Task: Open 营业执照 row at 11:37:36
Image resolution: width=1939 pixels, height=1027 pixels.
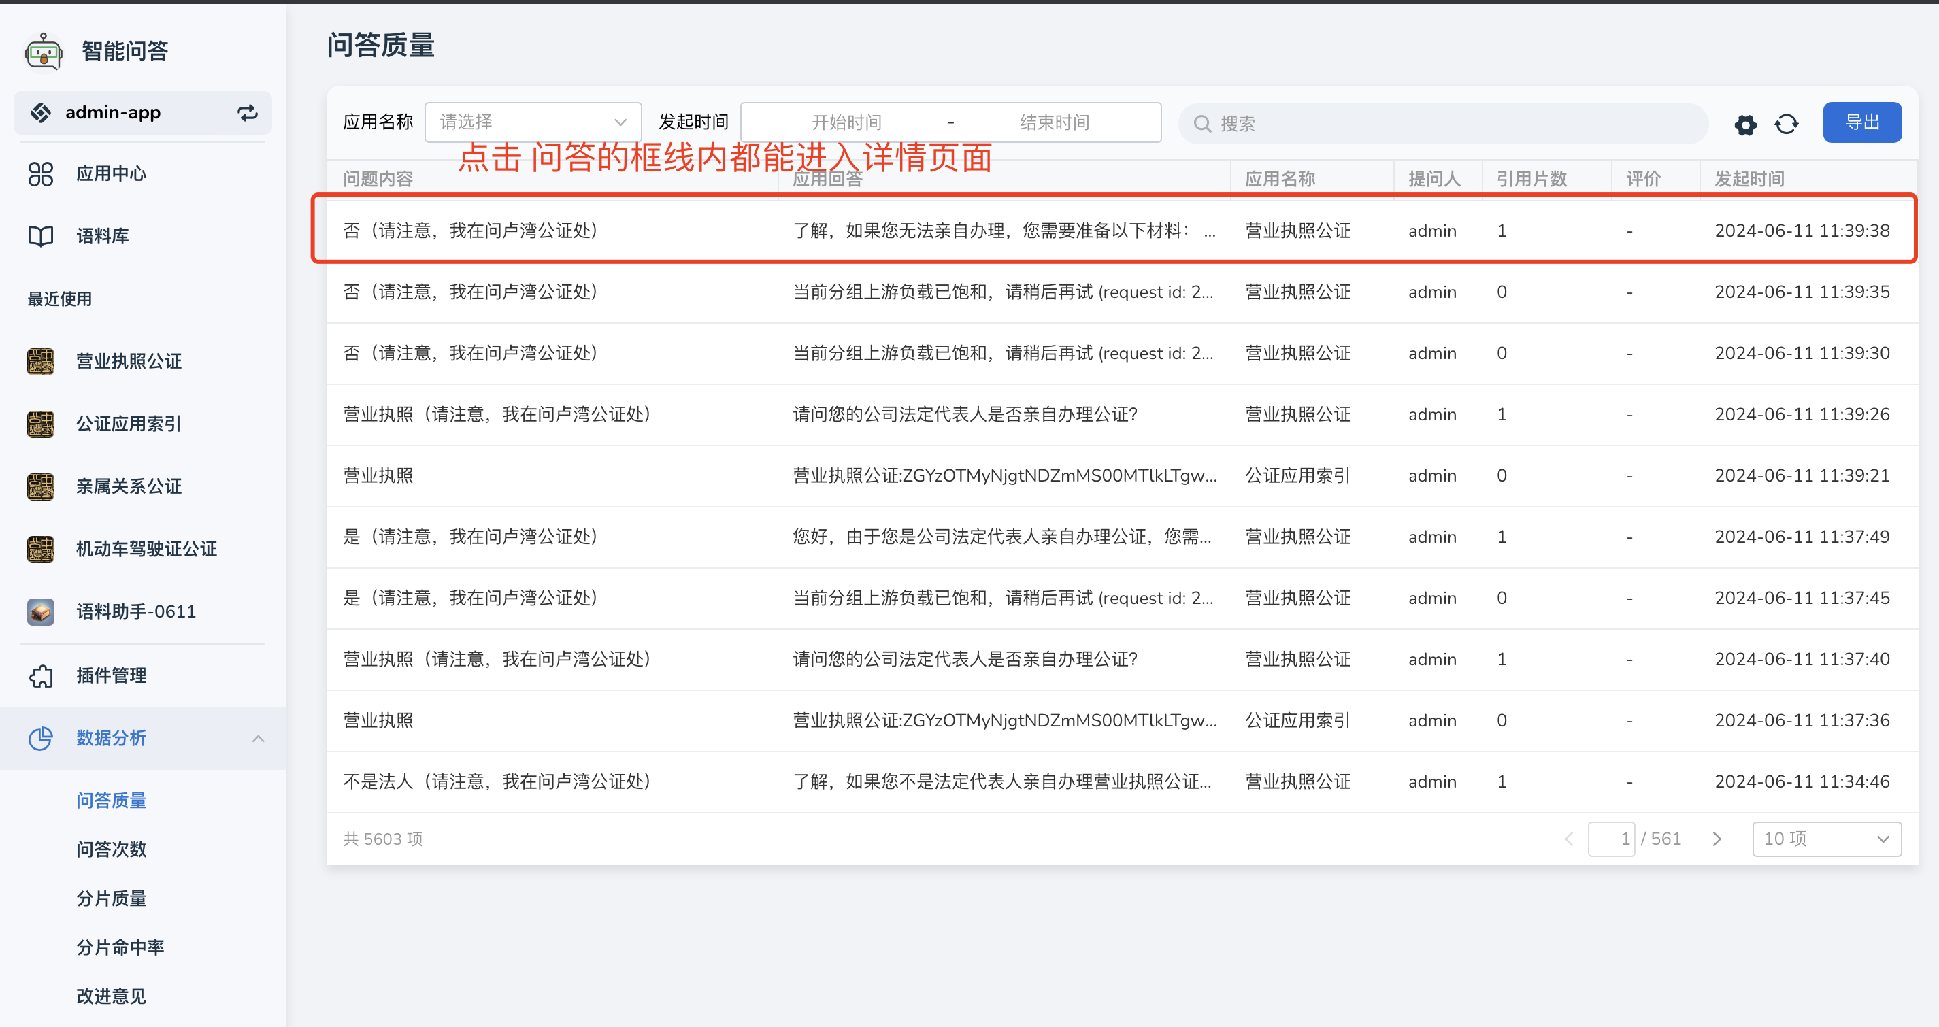Action: [1121, 721]
